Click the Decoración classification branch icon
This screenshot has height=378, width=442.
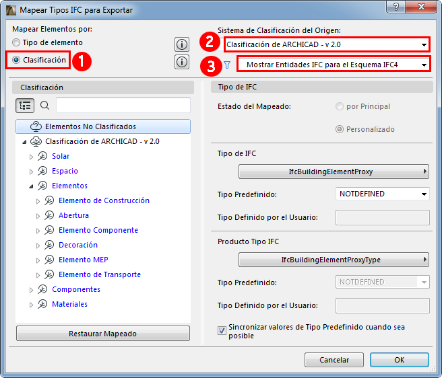click(x=49, y=245)
